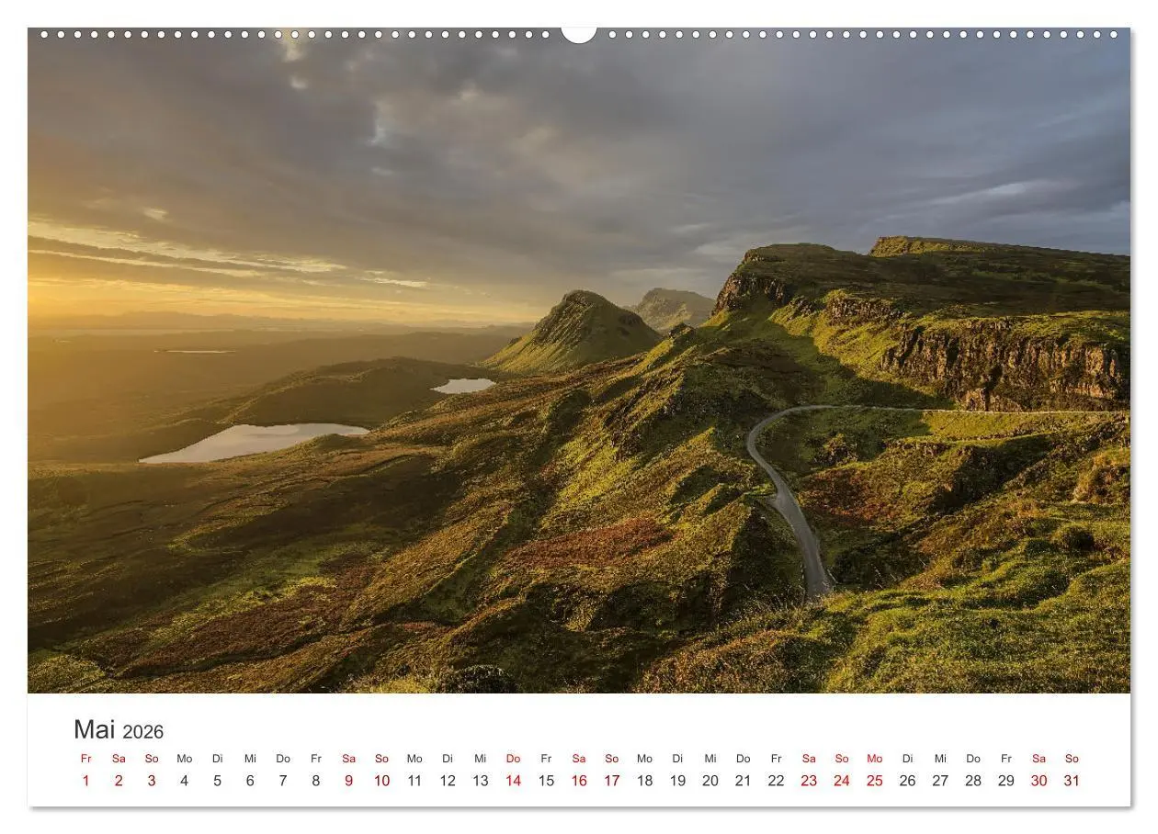
Task: Select the midweek date 20
Action: (710, 782)
